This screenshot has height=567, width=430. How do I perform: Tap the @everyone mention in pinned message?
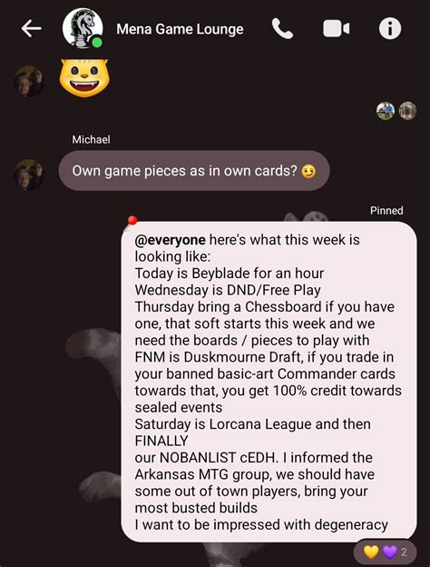tap(170, 240)
